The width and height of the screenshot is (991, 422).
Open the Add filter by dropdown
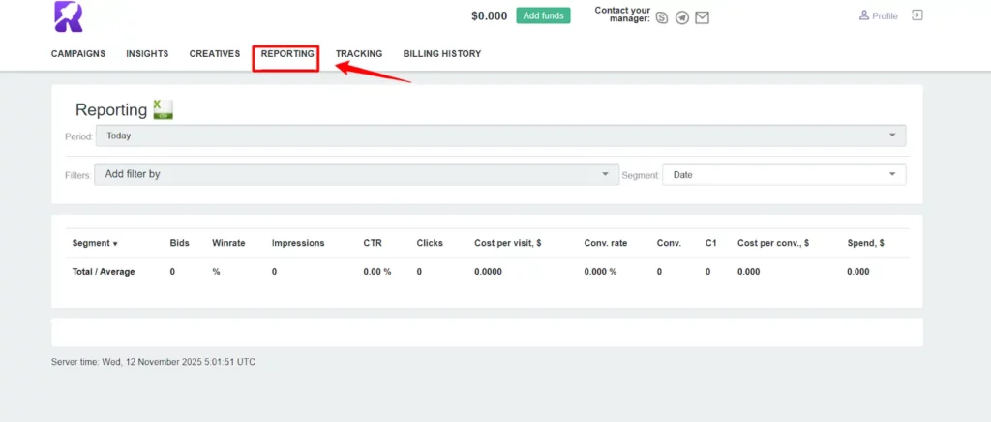pos(356,174)
